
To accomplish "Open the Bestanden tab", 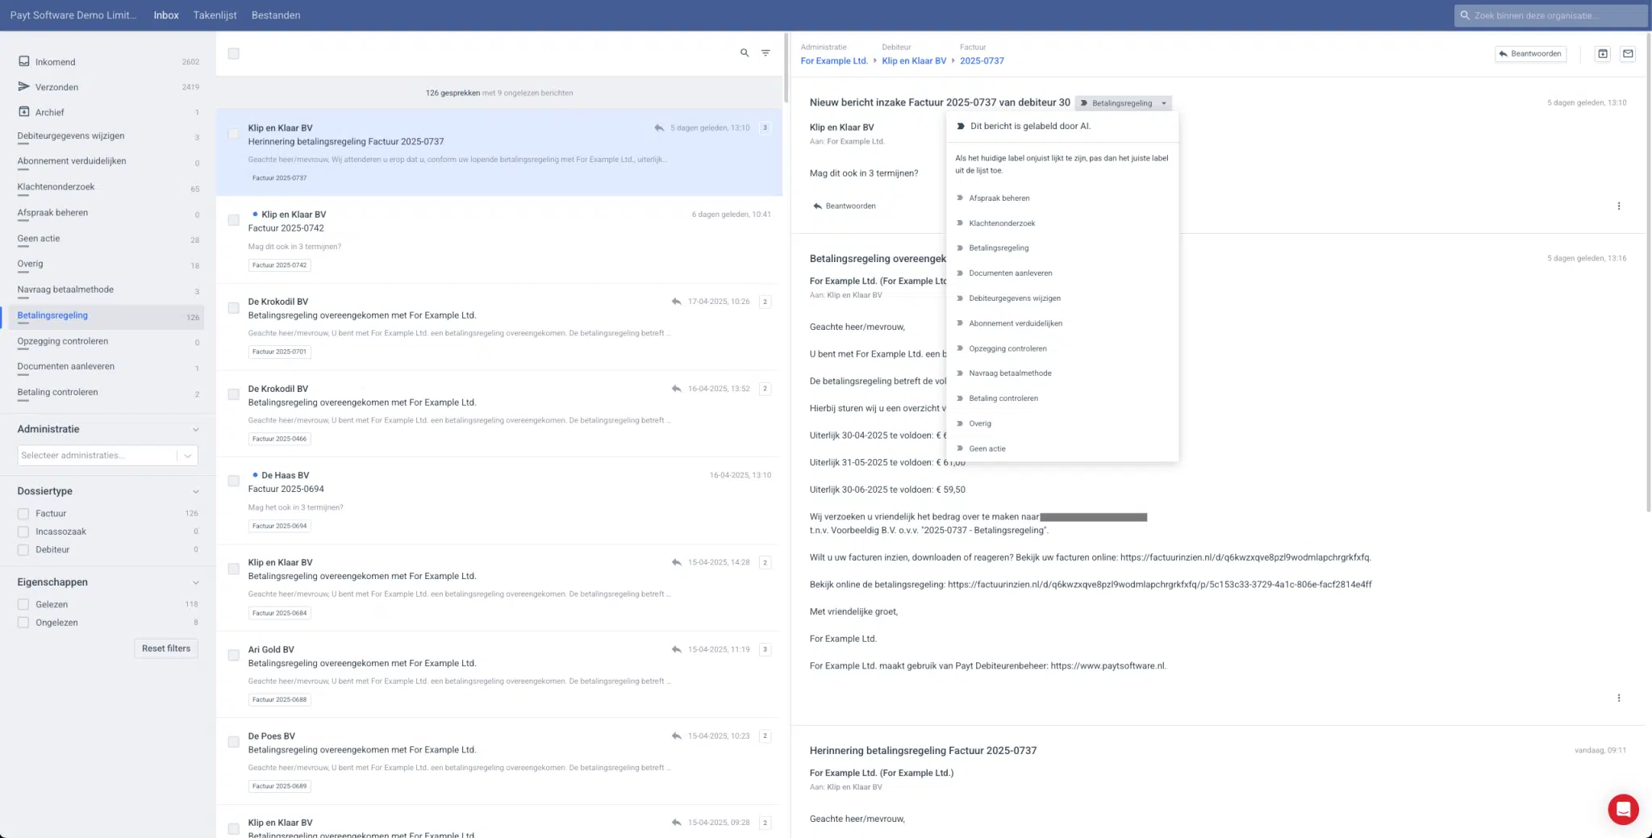I will point(276,15).
